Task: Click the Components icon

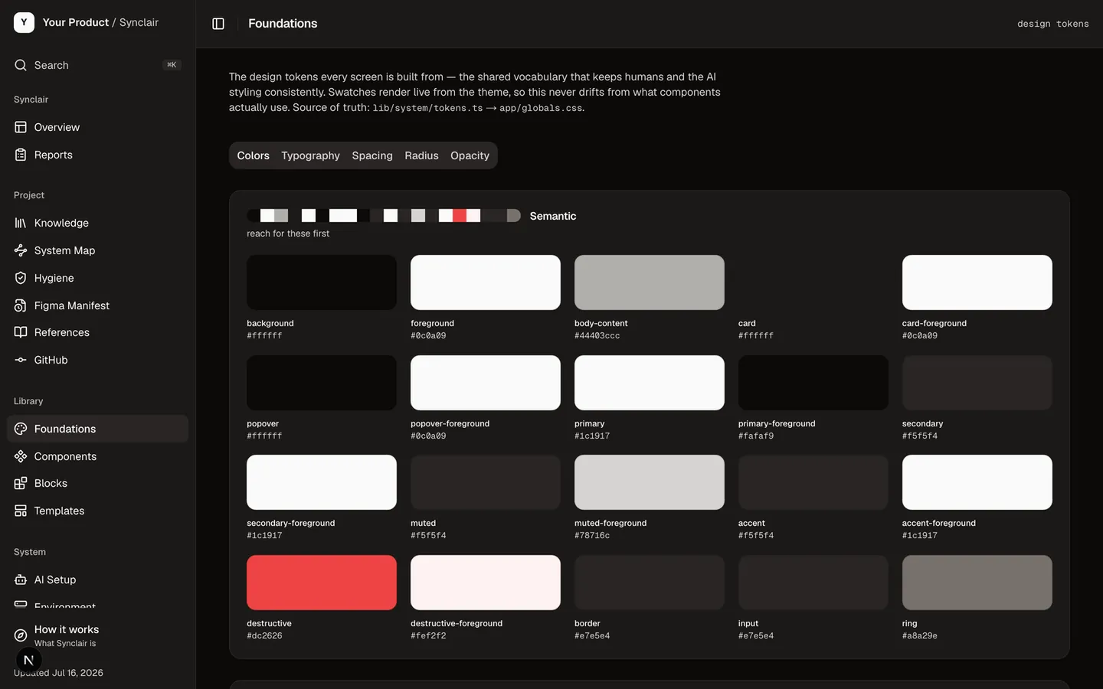Action: (21, 456)
